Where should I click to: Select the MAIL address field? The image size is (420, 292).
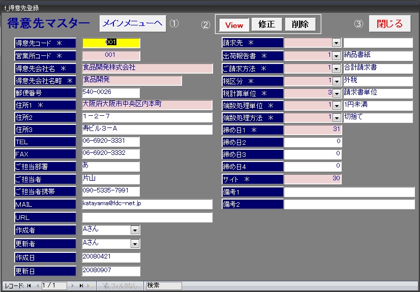(146, 204)
